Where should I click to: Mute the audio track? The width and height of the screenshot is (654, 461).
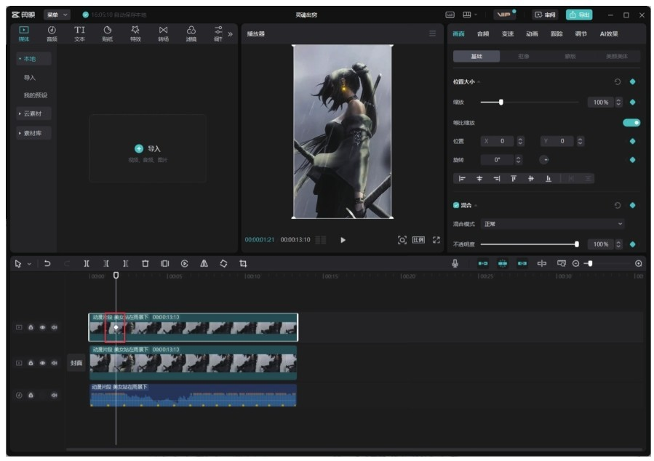tap(55, 395)
